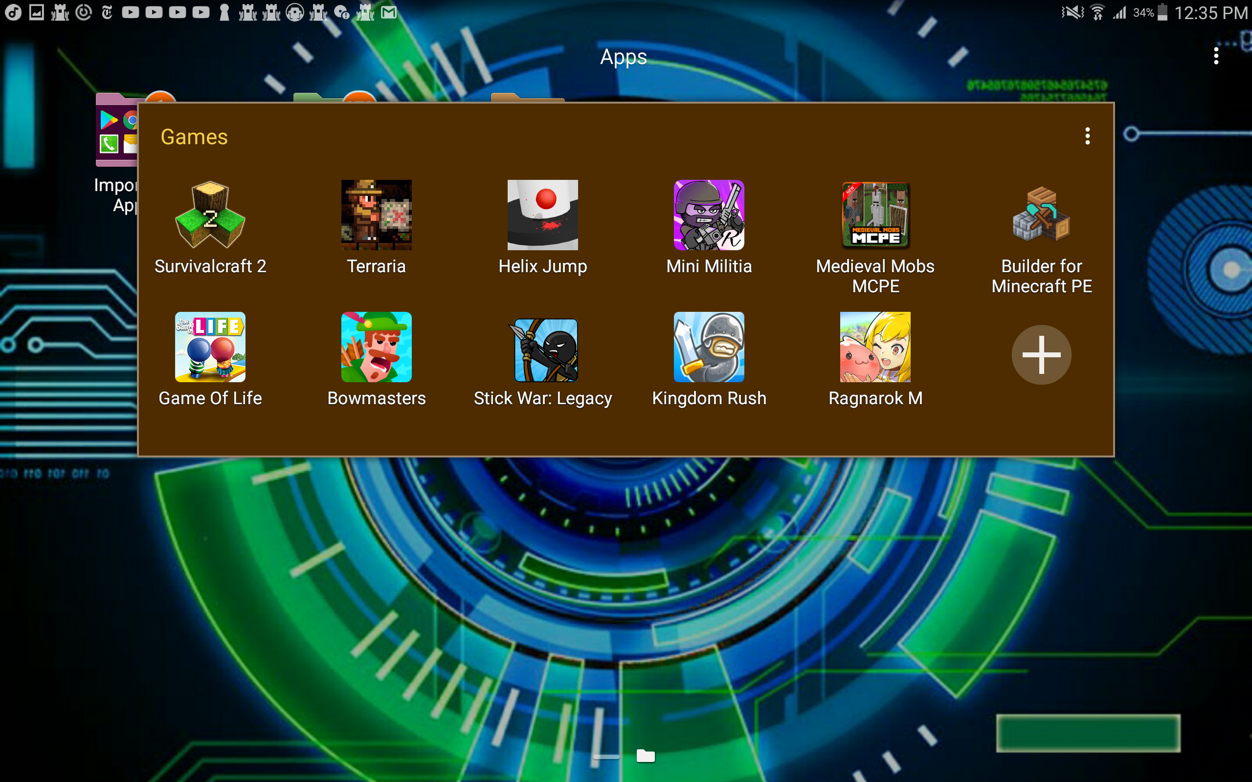Tap the first YouTube notification icon
This screenshot has height=782, width=1252.
click(131, 12)
